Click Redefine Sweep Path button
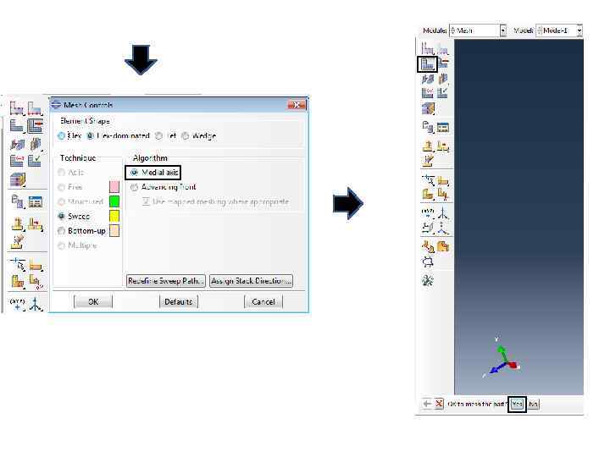This screenshot has height=457, width=610. click(166, 281)
